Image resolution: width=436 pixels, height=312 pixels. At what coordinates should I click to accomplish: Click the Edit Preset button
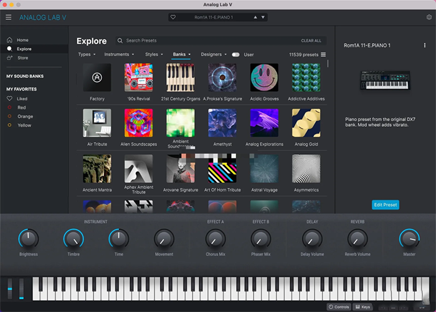click(x=386, y=205)
